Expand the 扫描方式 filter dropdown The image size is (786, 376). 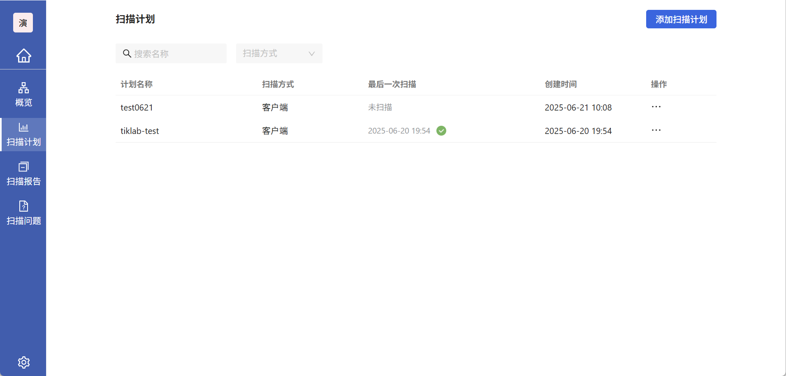pyautogui.click(x=279, y=53)
